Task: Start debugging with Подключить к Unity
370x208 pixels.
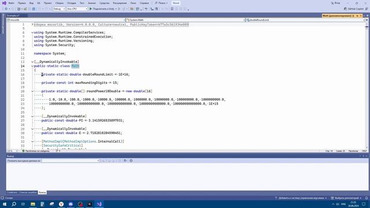Action: pos(102,9)
